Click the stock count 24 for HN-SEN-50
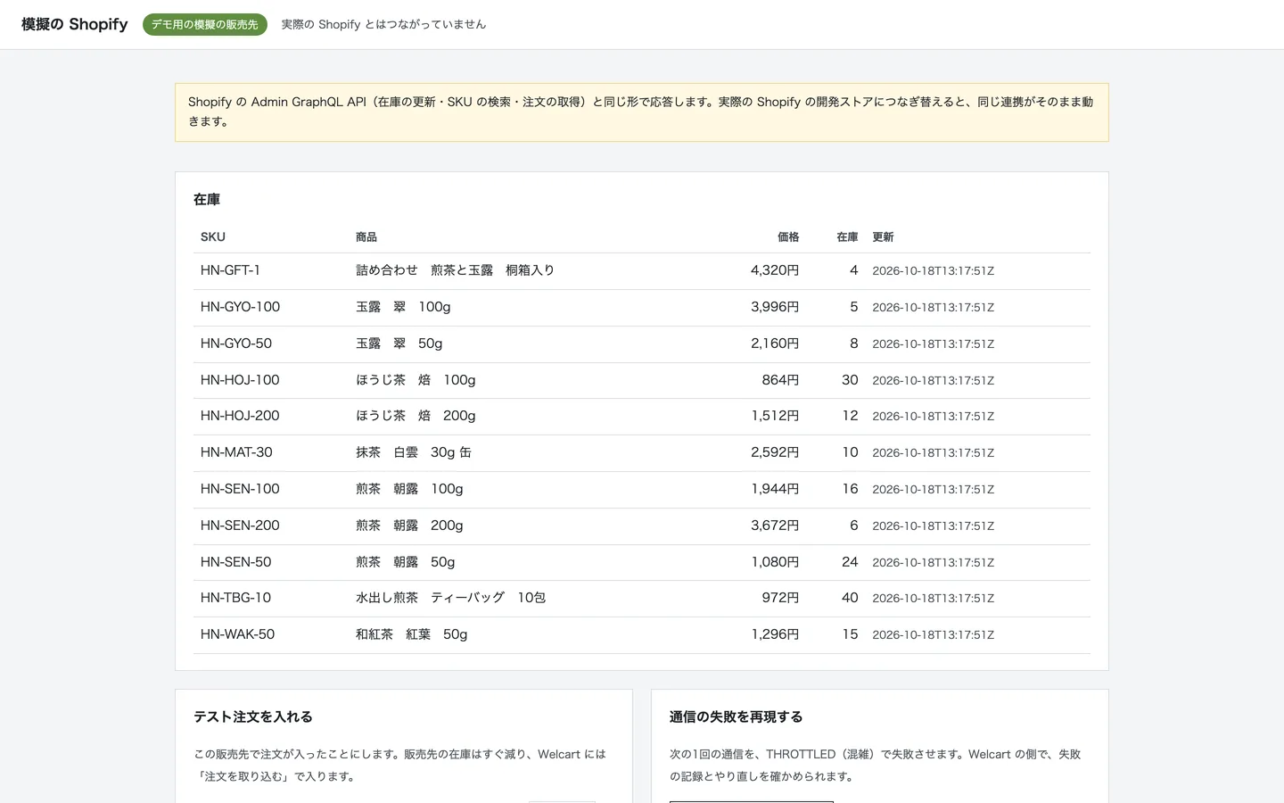The width and height of the screenshot is (1284, 803). [x=850, y=562]
